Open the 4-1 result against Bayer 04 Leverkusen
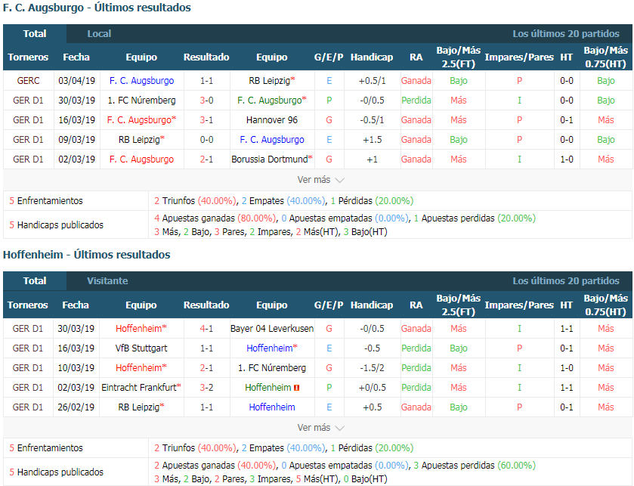The width and height of the screenshot is (634, 486). click(206, 328)
